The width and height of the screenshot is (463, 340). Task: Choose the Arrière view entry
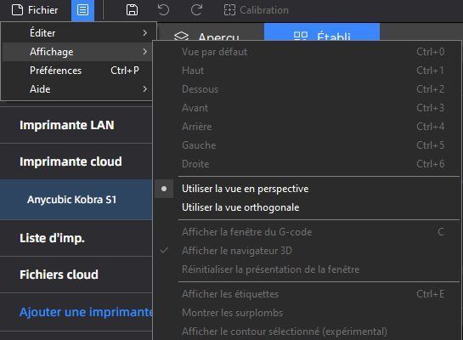pyautogui.click(x=307, y=127)
